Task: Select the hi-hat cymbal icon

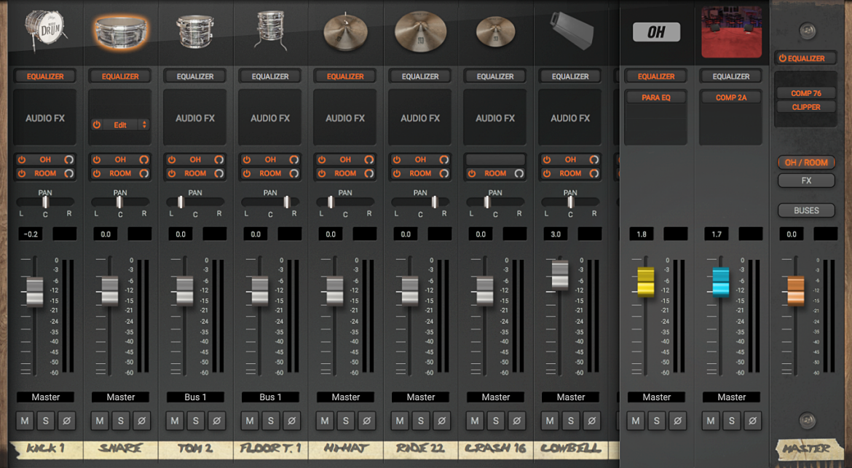Action: 346,31
